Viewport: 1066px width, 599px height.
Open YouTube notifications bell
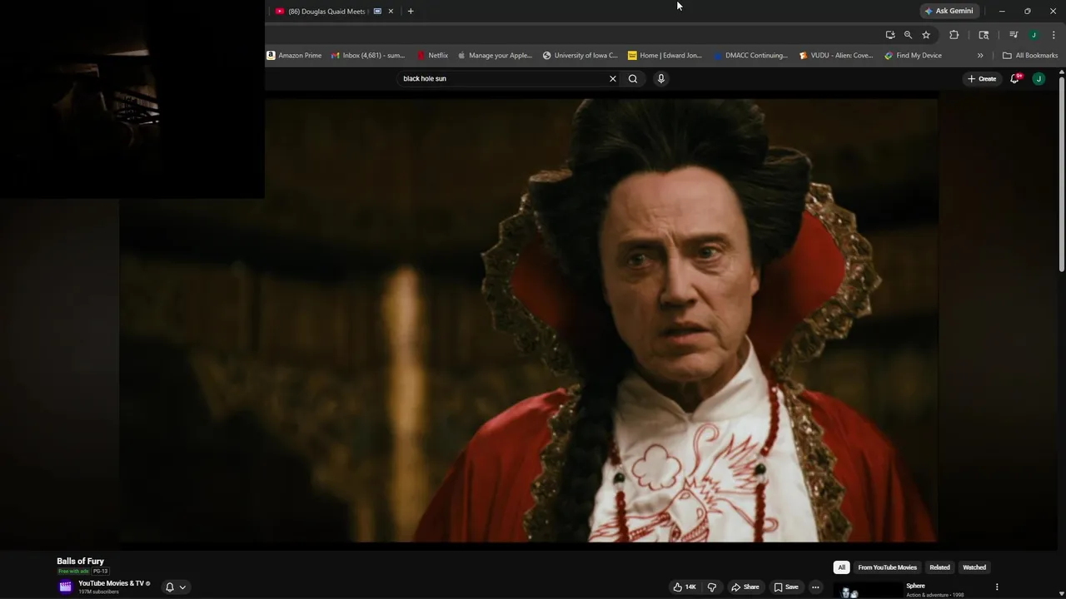(1015, 78)
